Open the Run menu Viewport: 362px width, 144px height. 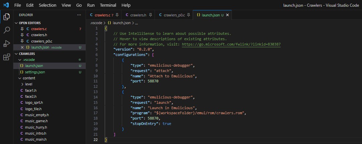point(91,5)
